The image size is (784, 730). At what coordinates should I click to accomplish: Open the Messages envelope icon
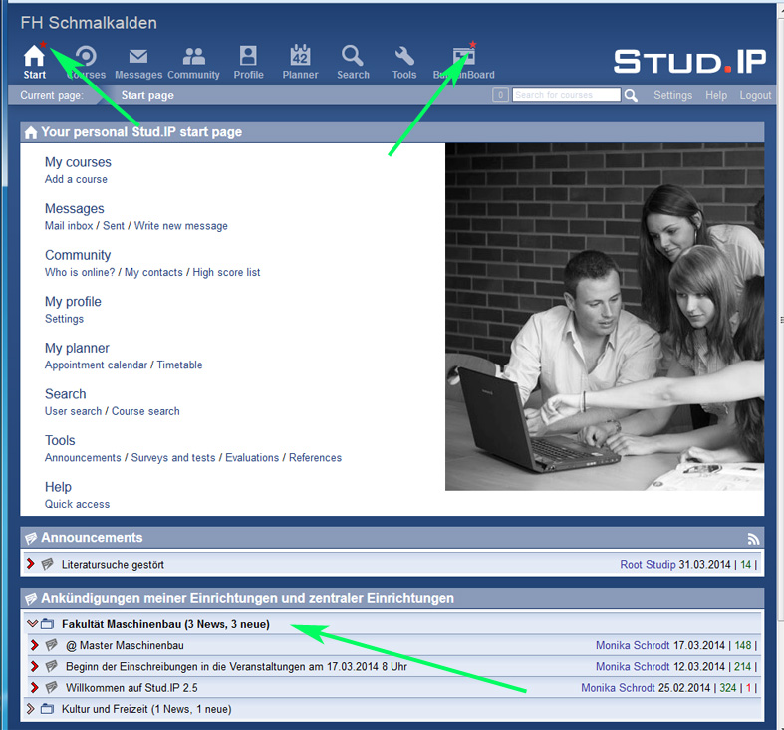(138, 57)
